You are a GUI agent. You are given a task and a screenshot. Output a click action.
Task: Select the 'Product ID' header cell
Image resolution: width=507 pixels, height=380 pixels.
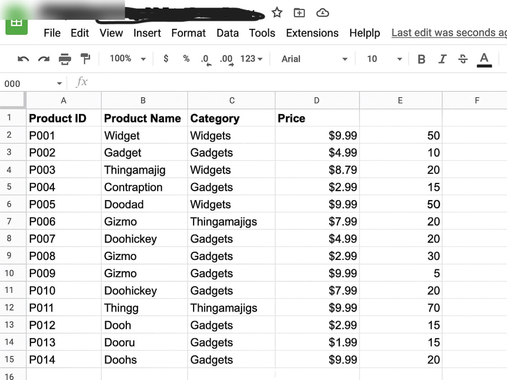pyautogui.click(x=64, y=118)
